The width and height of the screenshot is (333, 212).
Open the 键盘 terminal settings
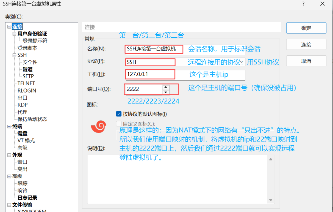click(22, 133)
